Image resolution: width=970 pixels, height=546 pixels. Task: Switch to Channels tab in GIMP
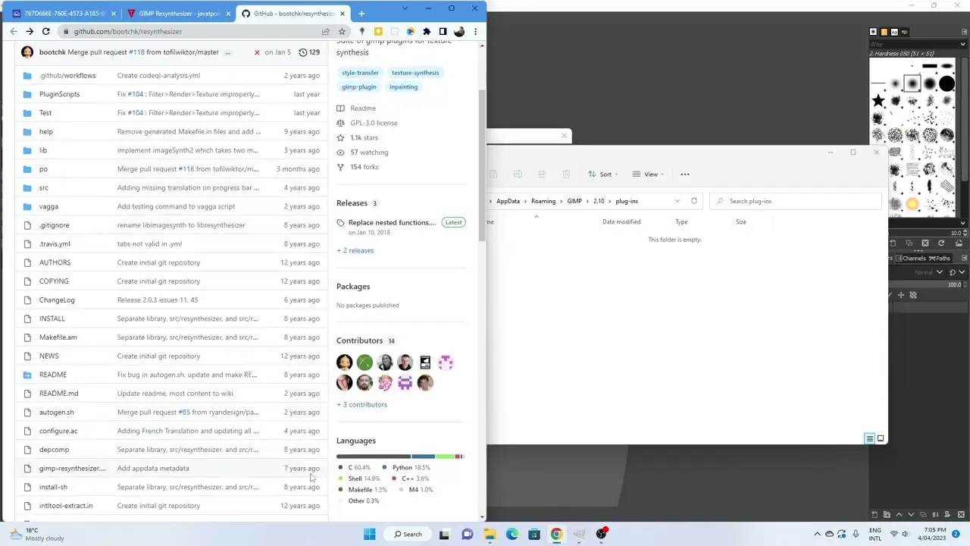[x=912, y=259]
